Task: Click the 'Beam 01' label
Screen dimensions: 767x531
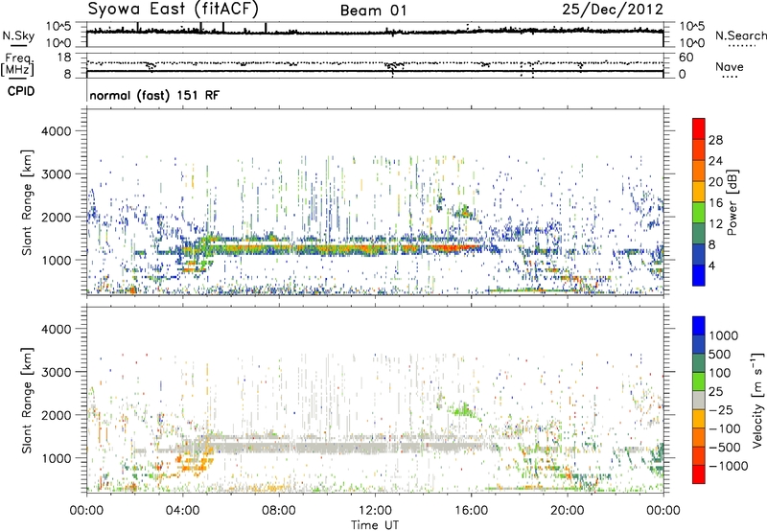Action: pyautogui.click(x=374, y=11)
